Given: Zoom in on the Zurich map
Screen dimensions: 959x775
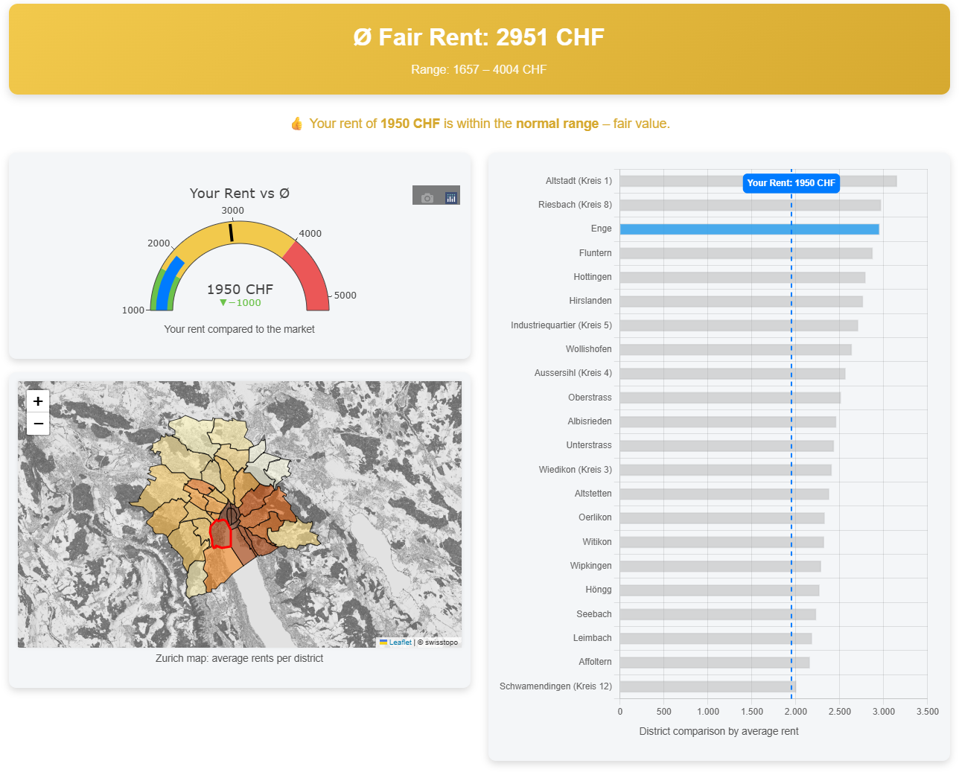Looking at the screenshot, I should click(38, 401).
